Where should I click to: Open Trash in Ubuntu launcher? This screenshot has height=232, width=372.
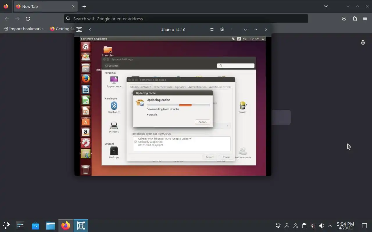86,170
